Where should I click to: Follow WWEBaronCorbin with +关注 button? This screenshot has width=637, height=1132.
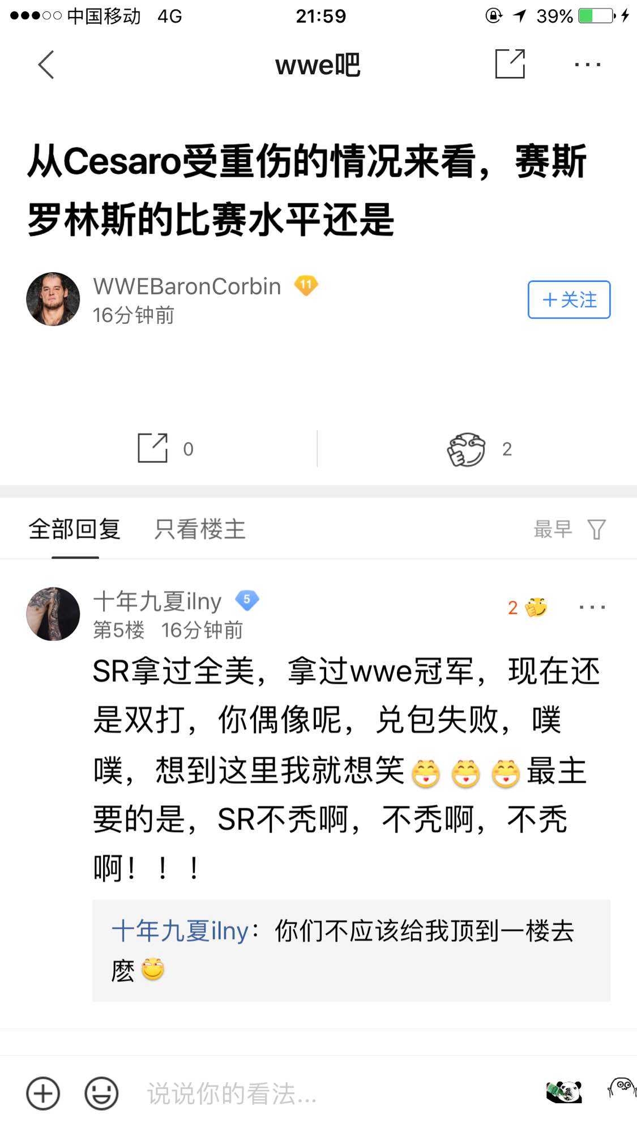pyautogui.click(x=569, y=299)
